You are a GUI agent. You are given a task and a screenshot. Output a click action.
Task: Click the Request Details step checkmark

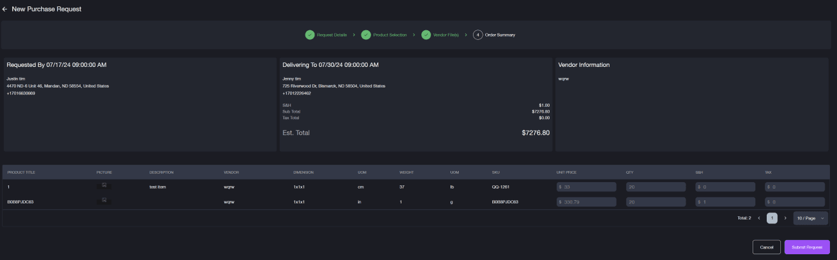click(310, 35)
